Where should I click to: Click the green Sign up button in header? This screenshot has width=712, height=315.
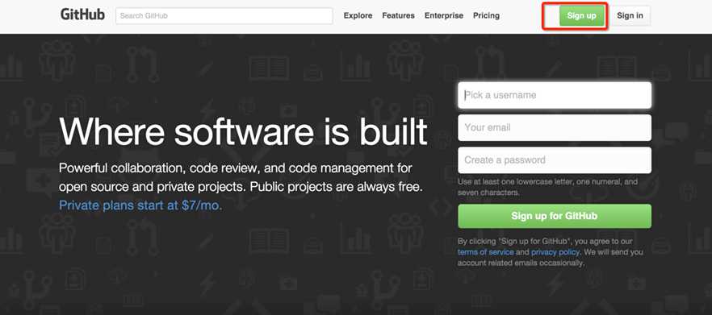point(581,16)
